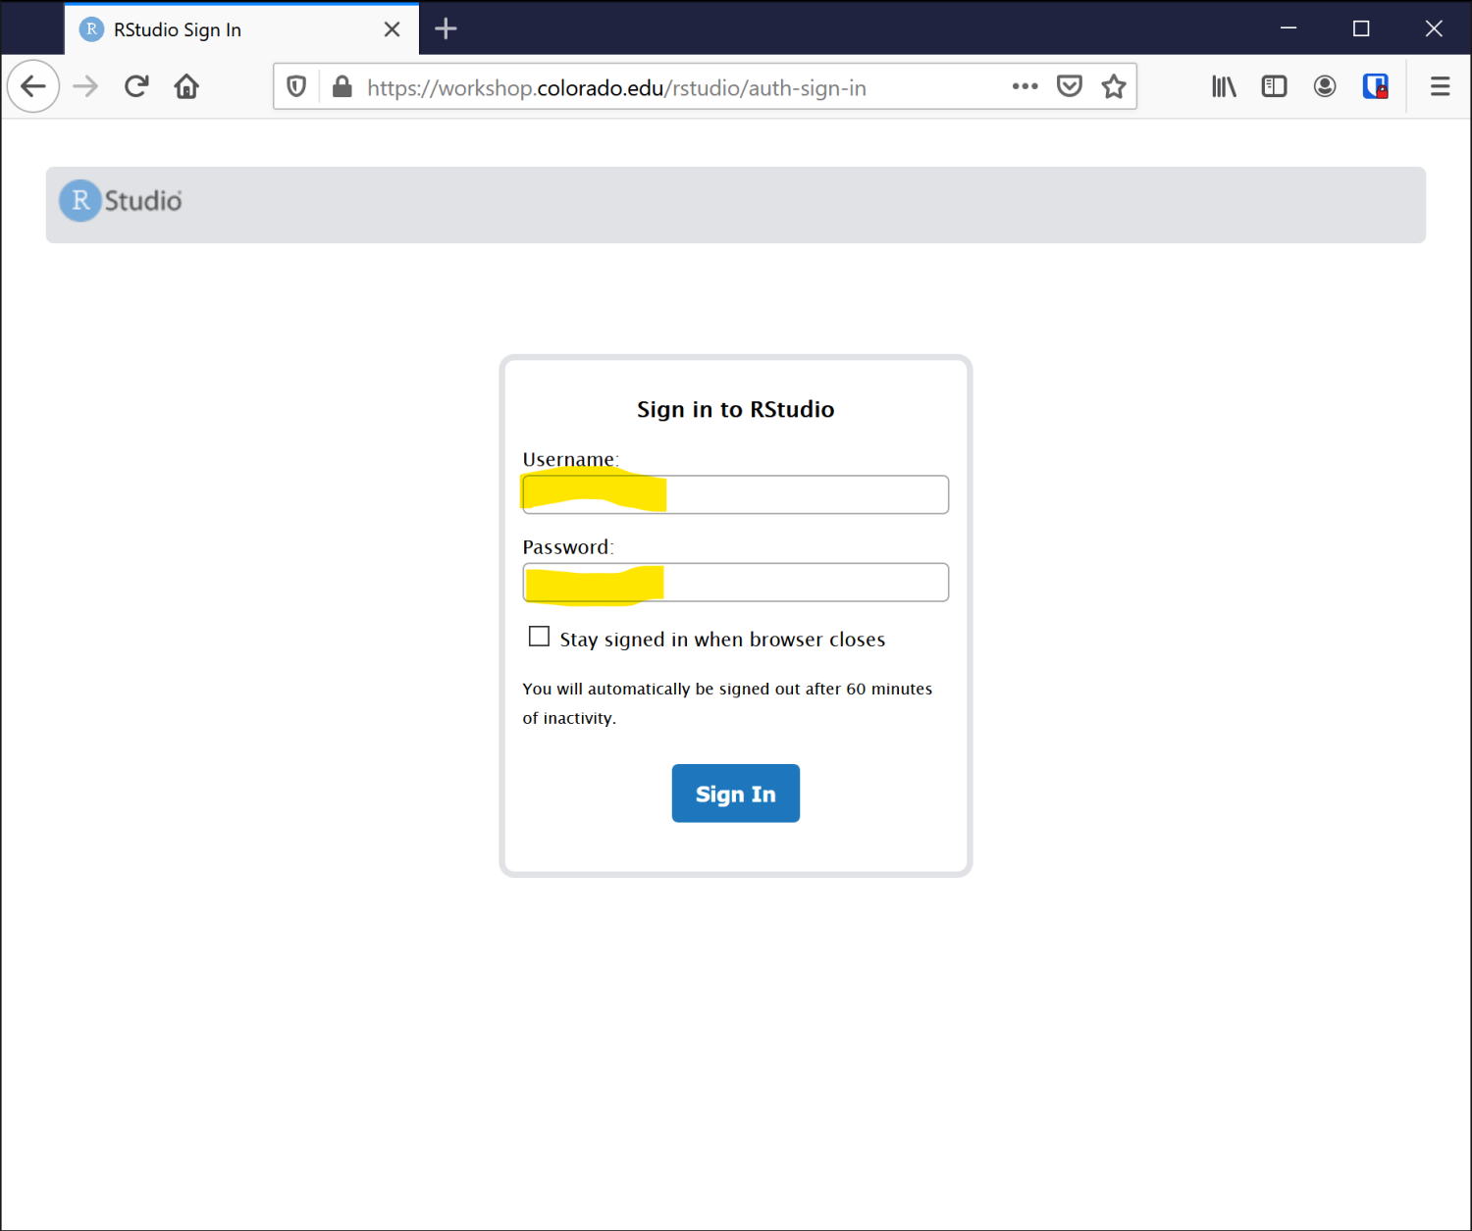Click the RStudio logo in header
This screenshot has height=1231, width=1472.
[121, 201]
